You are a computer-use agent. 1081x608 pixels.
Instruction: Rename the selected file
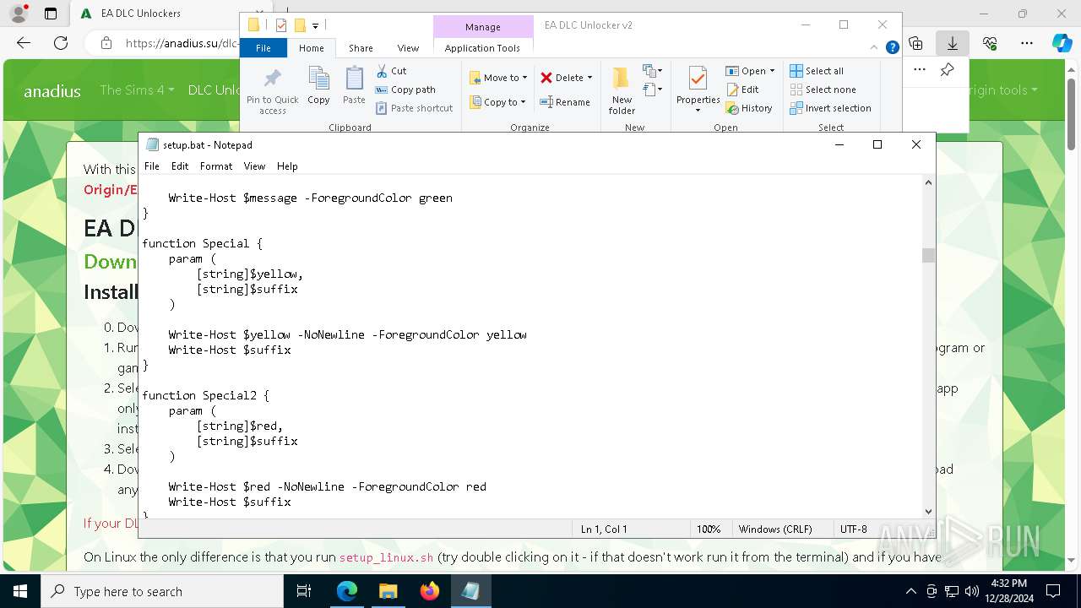pyautogui.click(x=565, y=102)
